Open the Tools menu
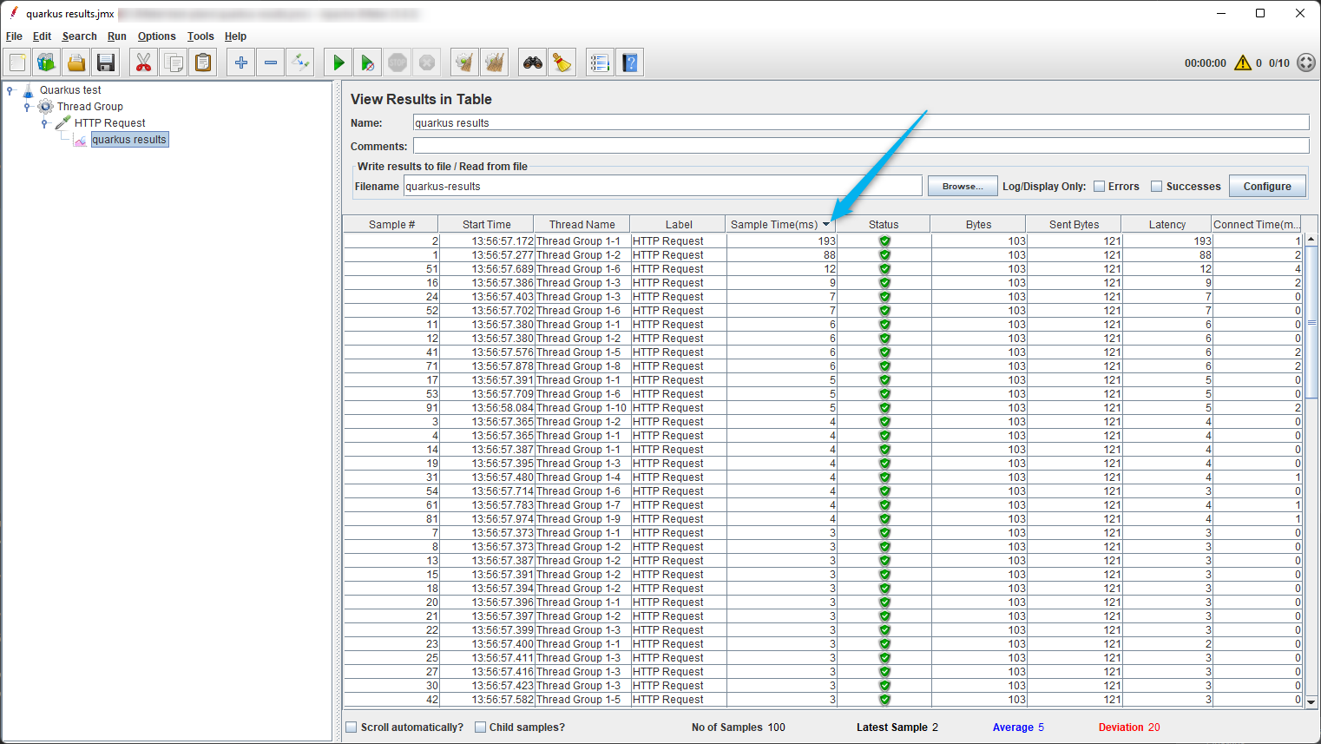This screenshot has width=1321, height=744. [200, 36]
